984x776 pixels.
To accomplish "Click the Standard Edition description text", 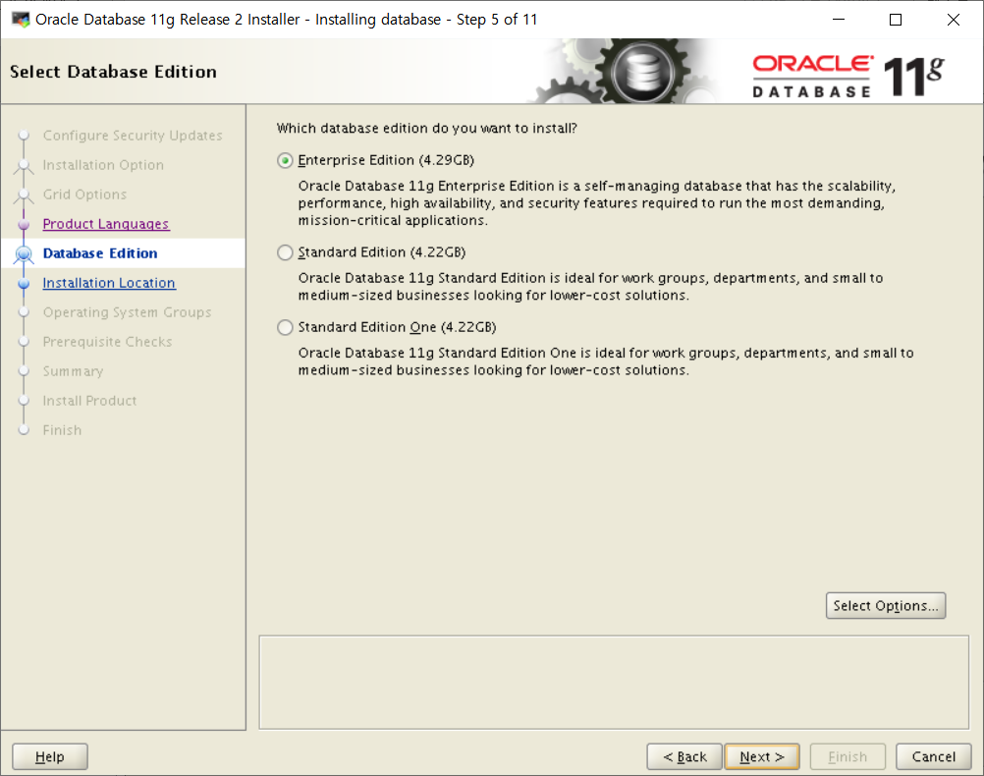I will [x=590, y=287].
